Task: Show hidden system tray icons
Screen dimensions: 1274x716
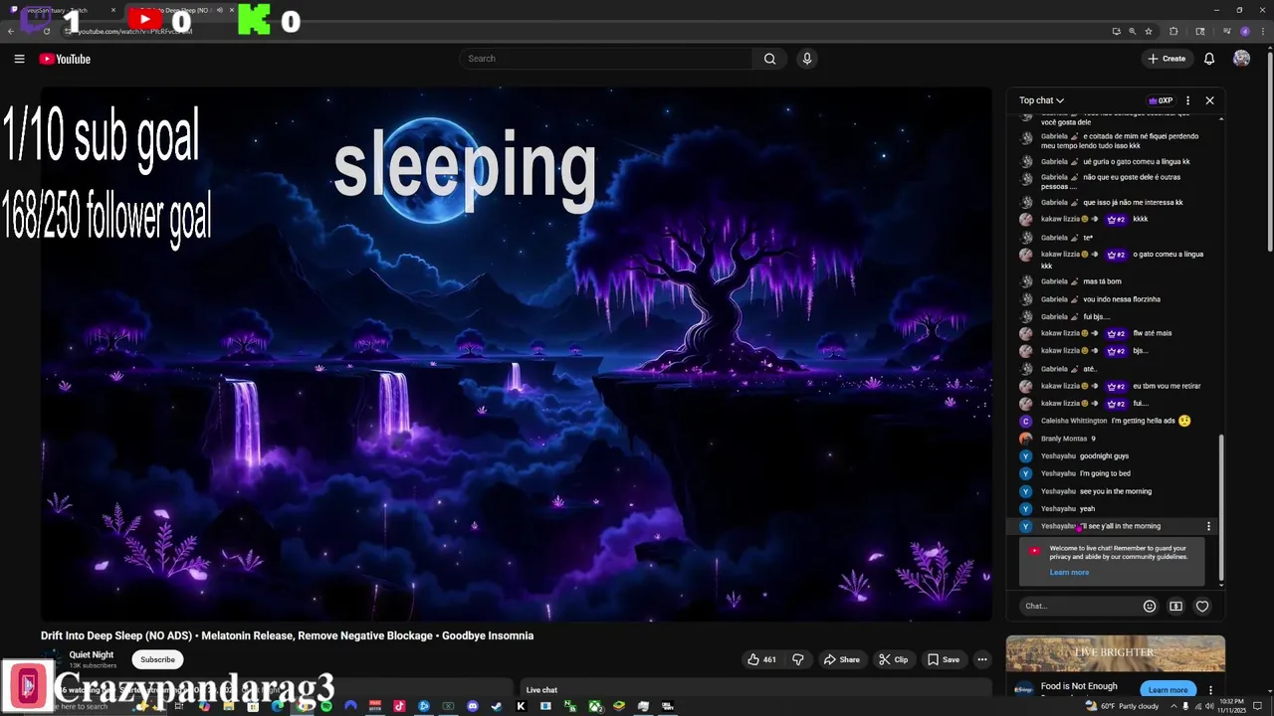Action: pos(1173,706)
